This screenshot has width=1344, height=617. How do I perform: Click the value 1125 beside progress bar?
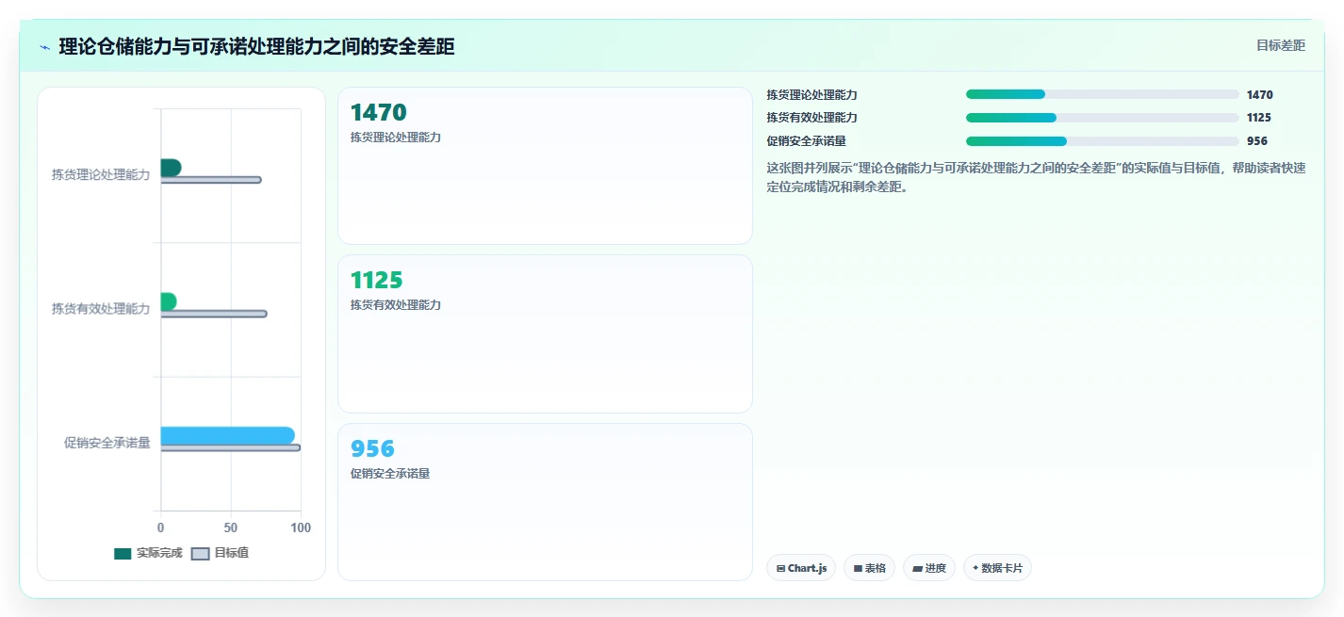(1258, 118)
